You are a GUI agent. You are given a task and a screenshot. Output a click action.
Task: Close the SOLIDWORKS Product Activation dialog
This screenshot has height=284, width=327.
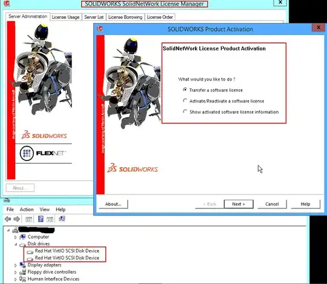click(x=319, y=27)
